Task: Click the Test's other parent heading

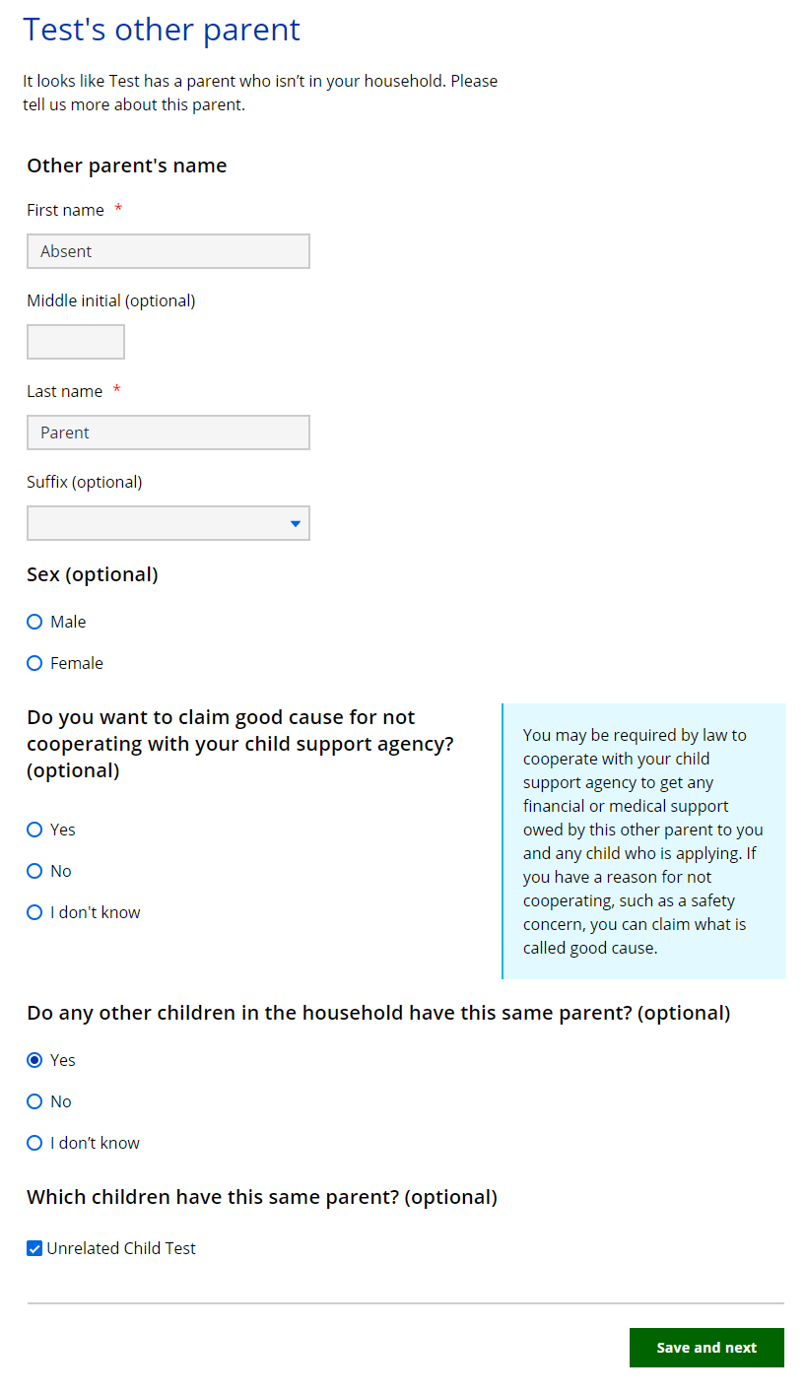Action: [x=162, y=30]
